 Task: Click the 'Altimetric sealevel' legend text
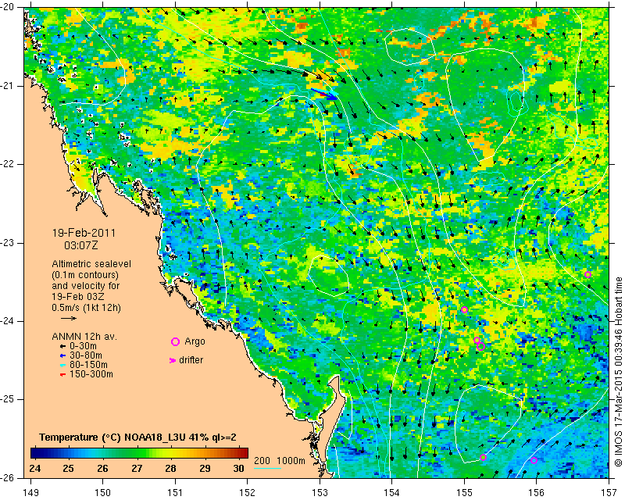[x=91, y=264]
